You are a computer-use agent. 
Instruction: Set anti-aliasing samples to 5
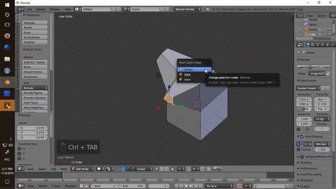(x=298, y=144)
